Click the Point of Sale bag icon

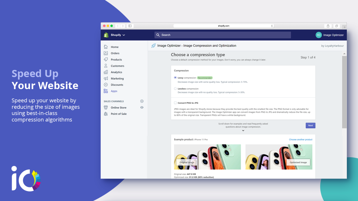(106, 114)
